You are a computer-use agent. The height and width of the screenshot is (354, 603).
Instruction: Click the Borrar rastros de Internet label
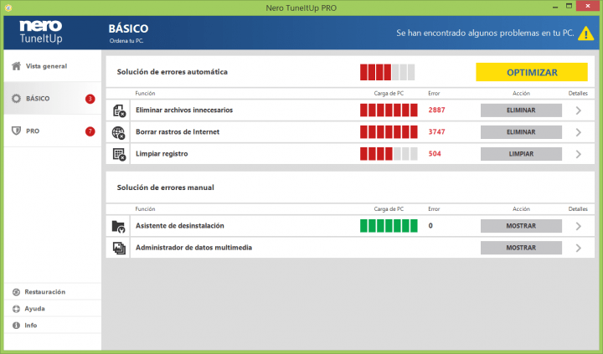click(178, 132)
